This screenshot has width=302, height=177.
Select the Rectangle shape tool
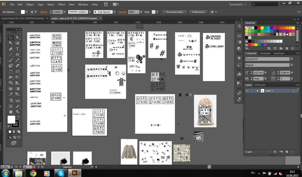[x=17, y=55]
